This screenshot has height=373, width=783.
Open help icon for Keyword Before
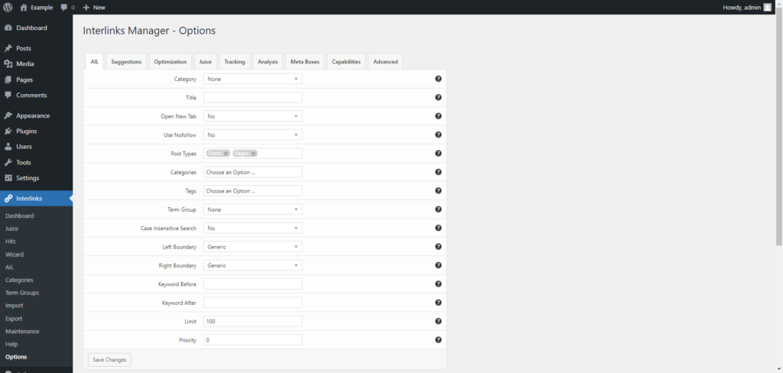438,284
